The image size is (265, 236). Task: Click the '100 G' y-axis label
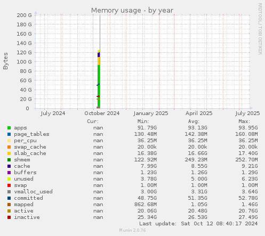click(24, 62)
